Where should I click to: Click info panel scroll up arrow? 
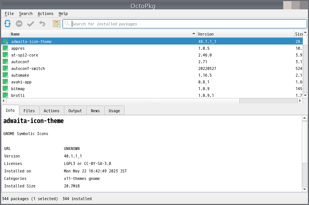tap(305, 118)
